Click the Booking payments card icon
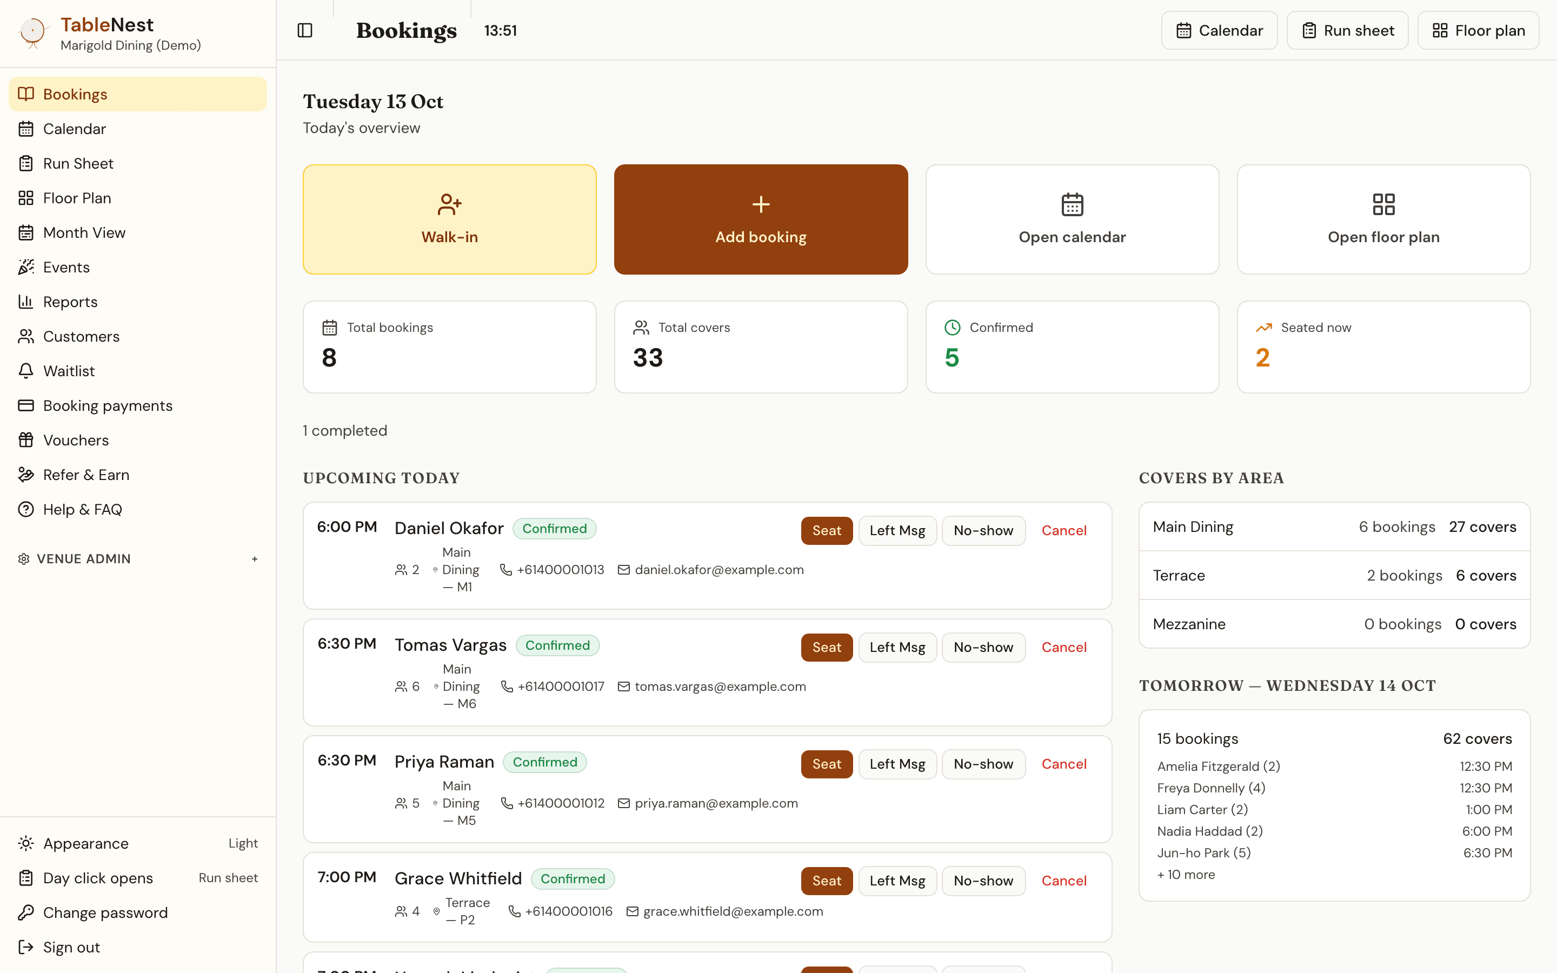Image resolution: width=1557 pixels, height=973 pixels. click(26, 405)
